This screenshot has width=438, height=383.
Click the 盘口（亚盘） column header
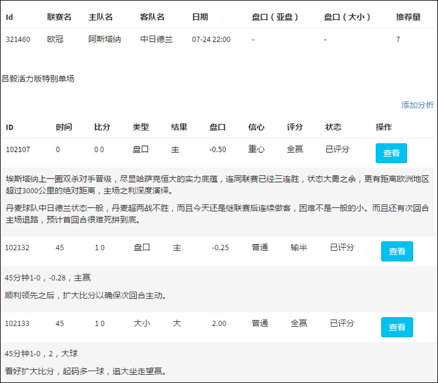pos(275,17)
